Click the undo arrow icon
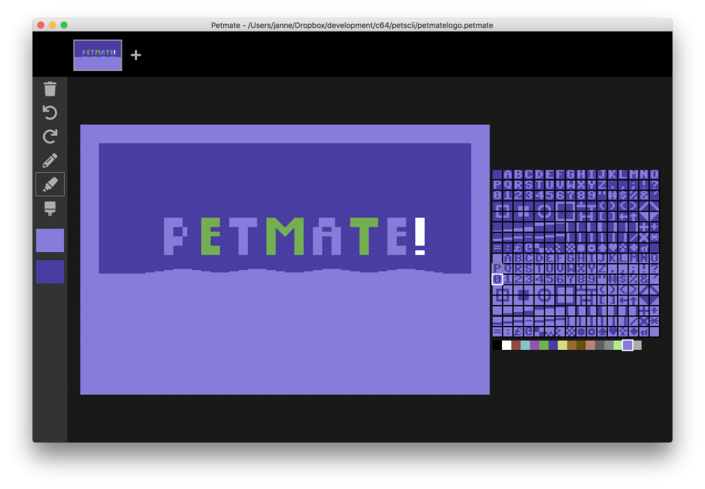Image resolution: width=705 pixels, height=489 pixels. (x=50, y=112)
